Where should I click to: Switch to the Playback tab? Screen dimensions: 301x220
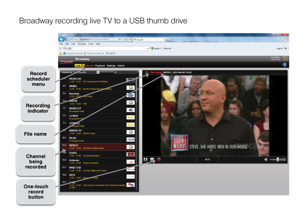[x=100, y=66]
